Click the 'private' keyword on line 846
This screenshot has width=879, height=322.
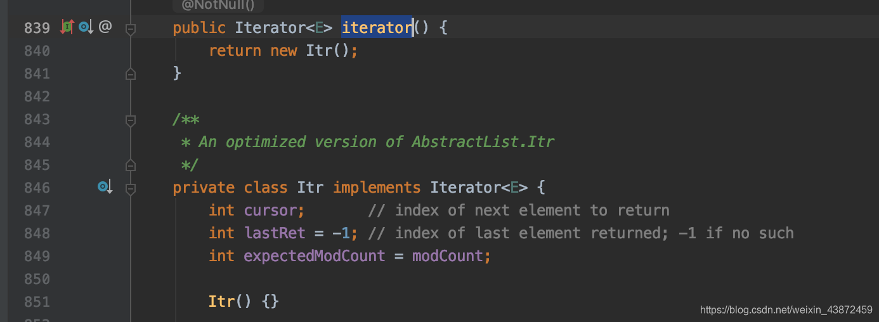(x=204, y=188)
